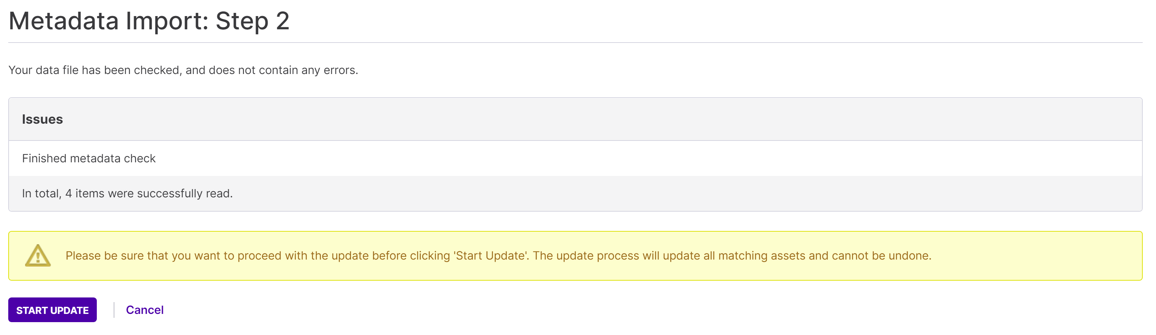The image size is (1156, 335).
Task: Click the horizontal rule under the title
Action: click(x=575, y=43)
